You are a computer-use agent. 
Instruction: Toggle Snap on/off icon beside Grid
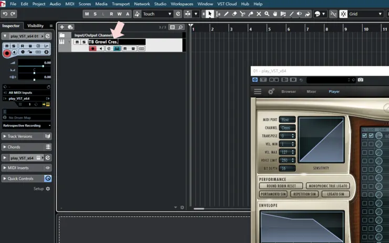(x=343, y=14)
